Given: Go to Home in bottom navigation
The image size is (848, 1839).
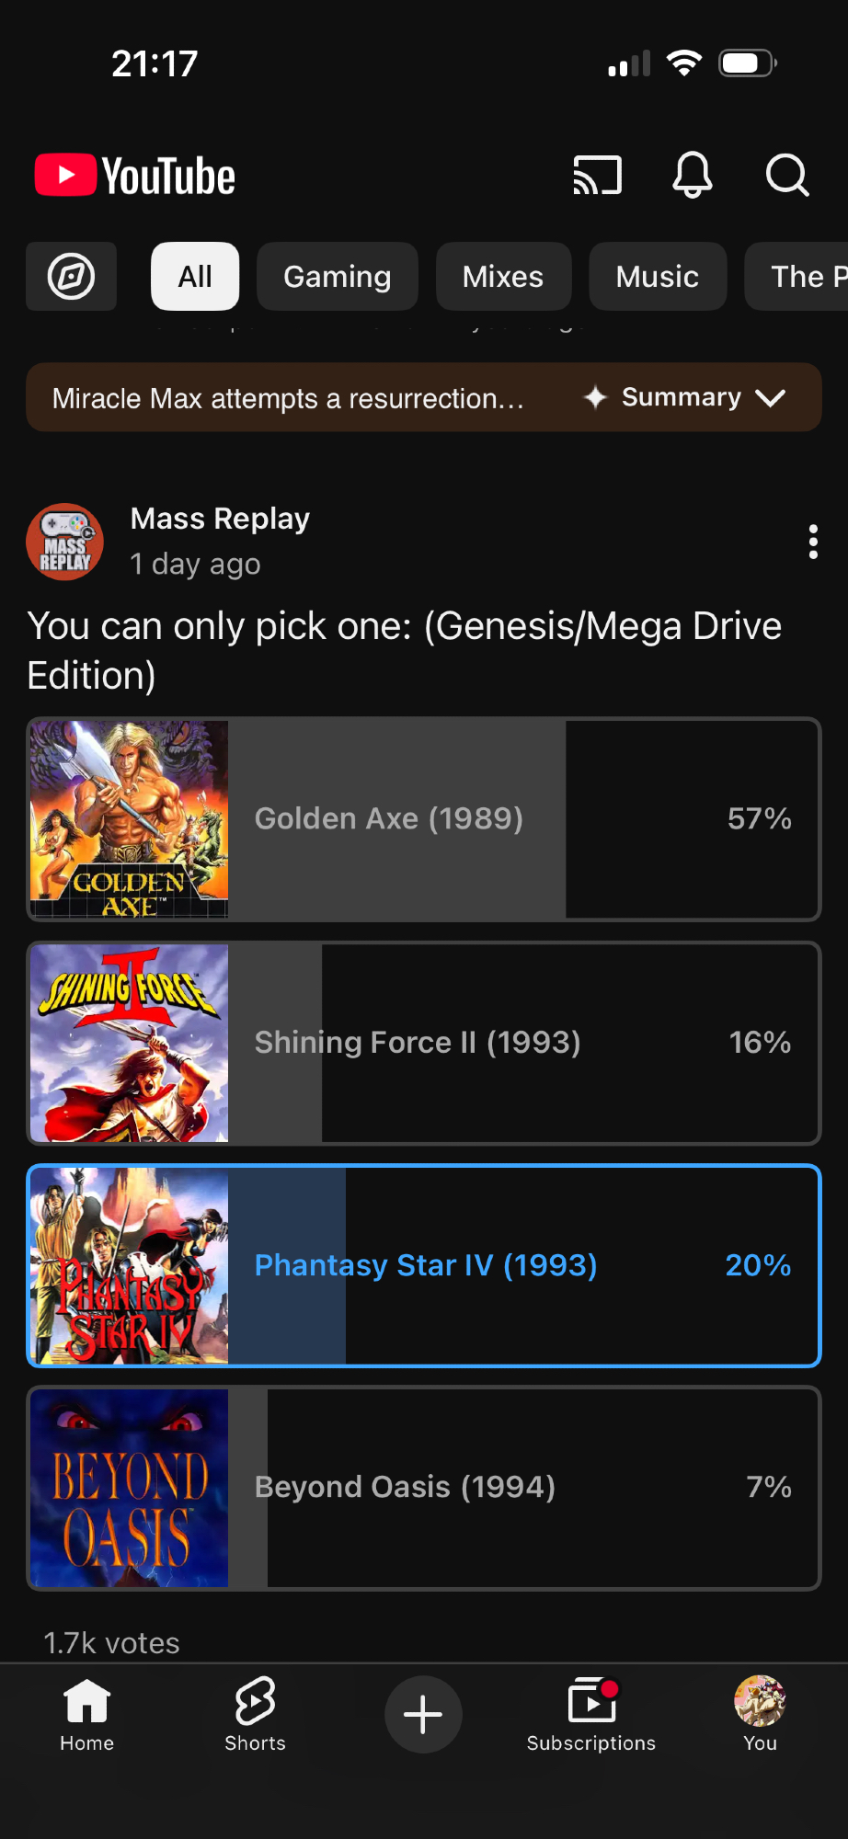Looking at the screenshot, I should click(87, 1713).
